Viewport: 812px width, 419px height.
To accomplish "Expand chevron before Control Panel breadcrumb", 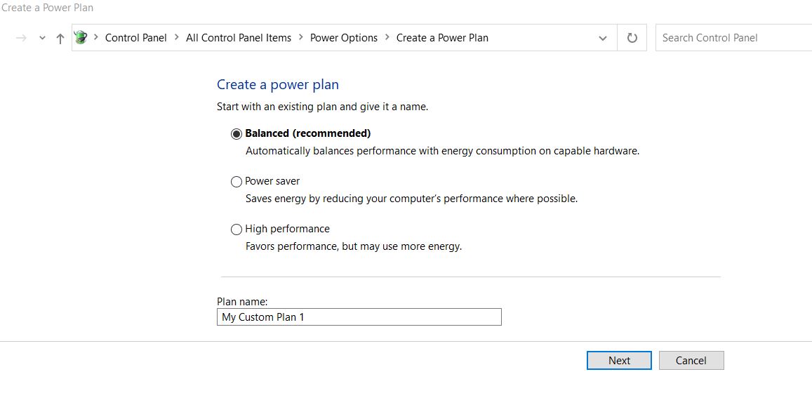I will (x=96, y=37).
